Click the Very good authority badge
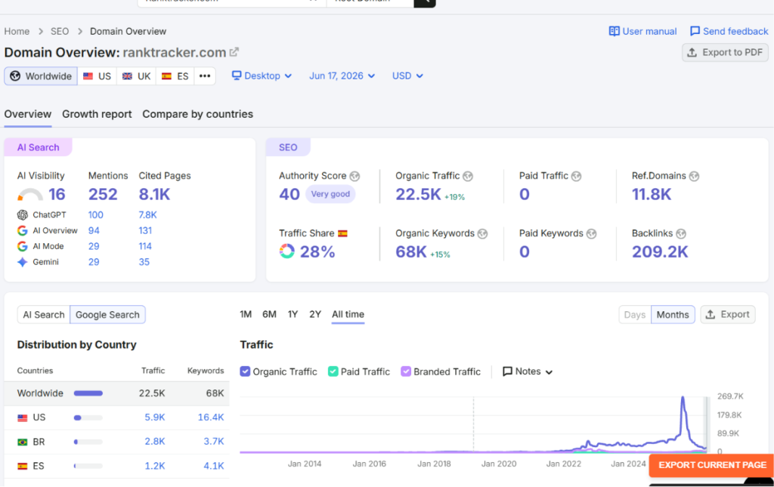The height and width of the screenshot is (487, 774). (330, 194)
